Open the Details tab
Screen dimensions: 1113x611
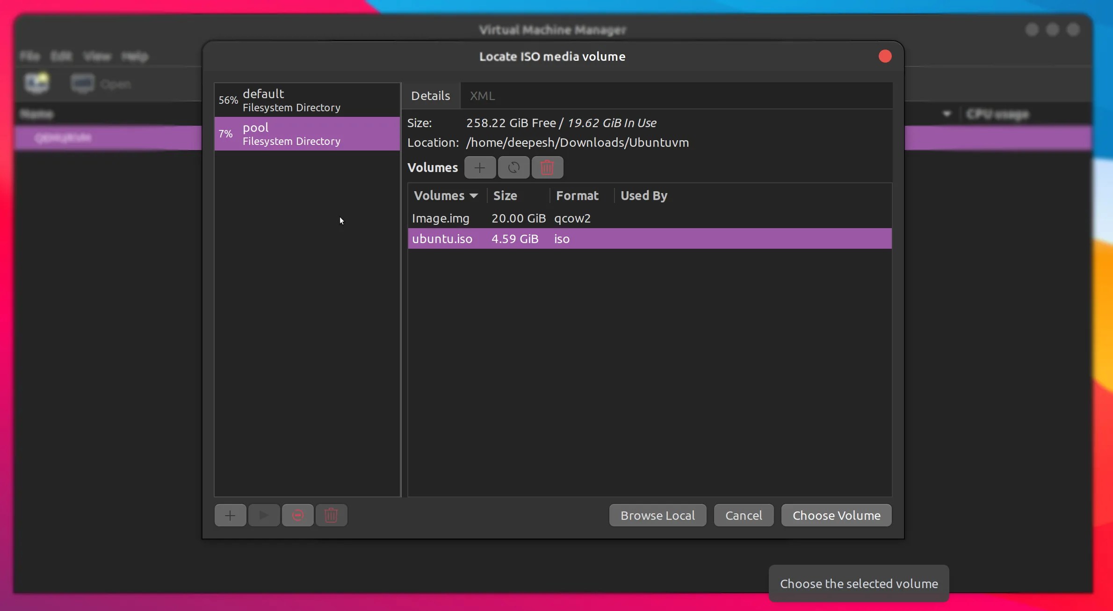point(430,96)
